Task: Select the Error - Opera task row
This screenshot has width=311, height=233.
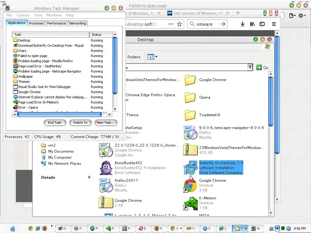Action: coord(62,107)
